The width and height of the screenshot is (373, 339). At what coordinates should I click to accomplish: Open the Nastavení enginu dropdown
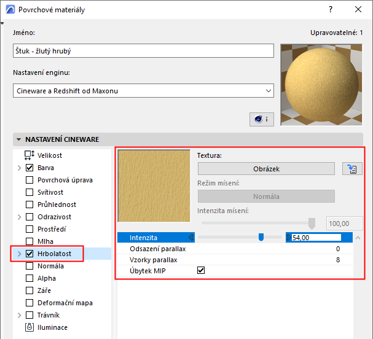tap(143, 90)
